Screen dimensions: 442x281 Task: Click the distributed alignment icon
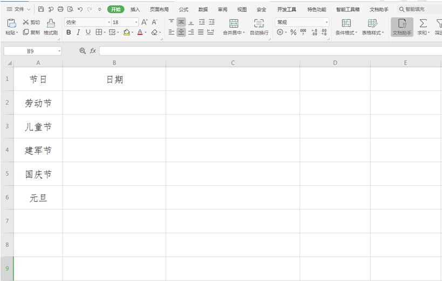[210, 32]
